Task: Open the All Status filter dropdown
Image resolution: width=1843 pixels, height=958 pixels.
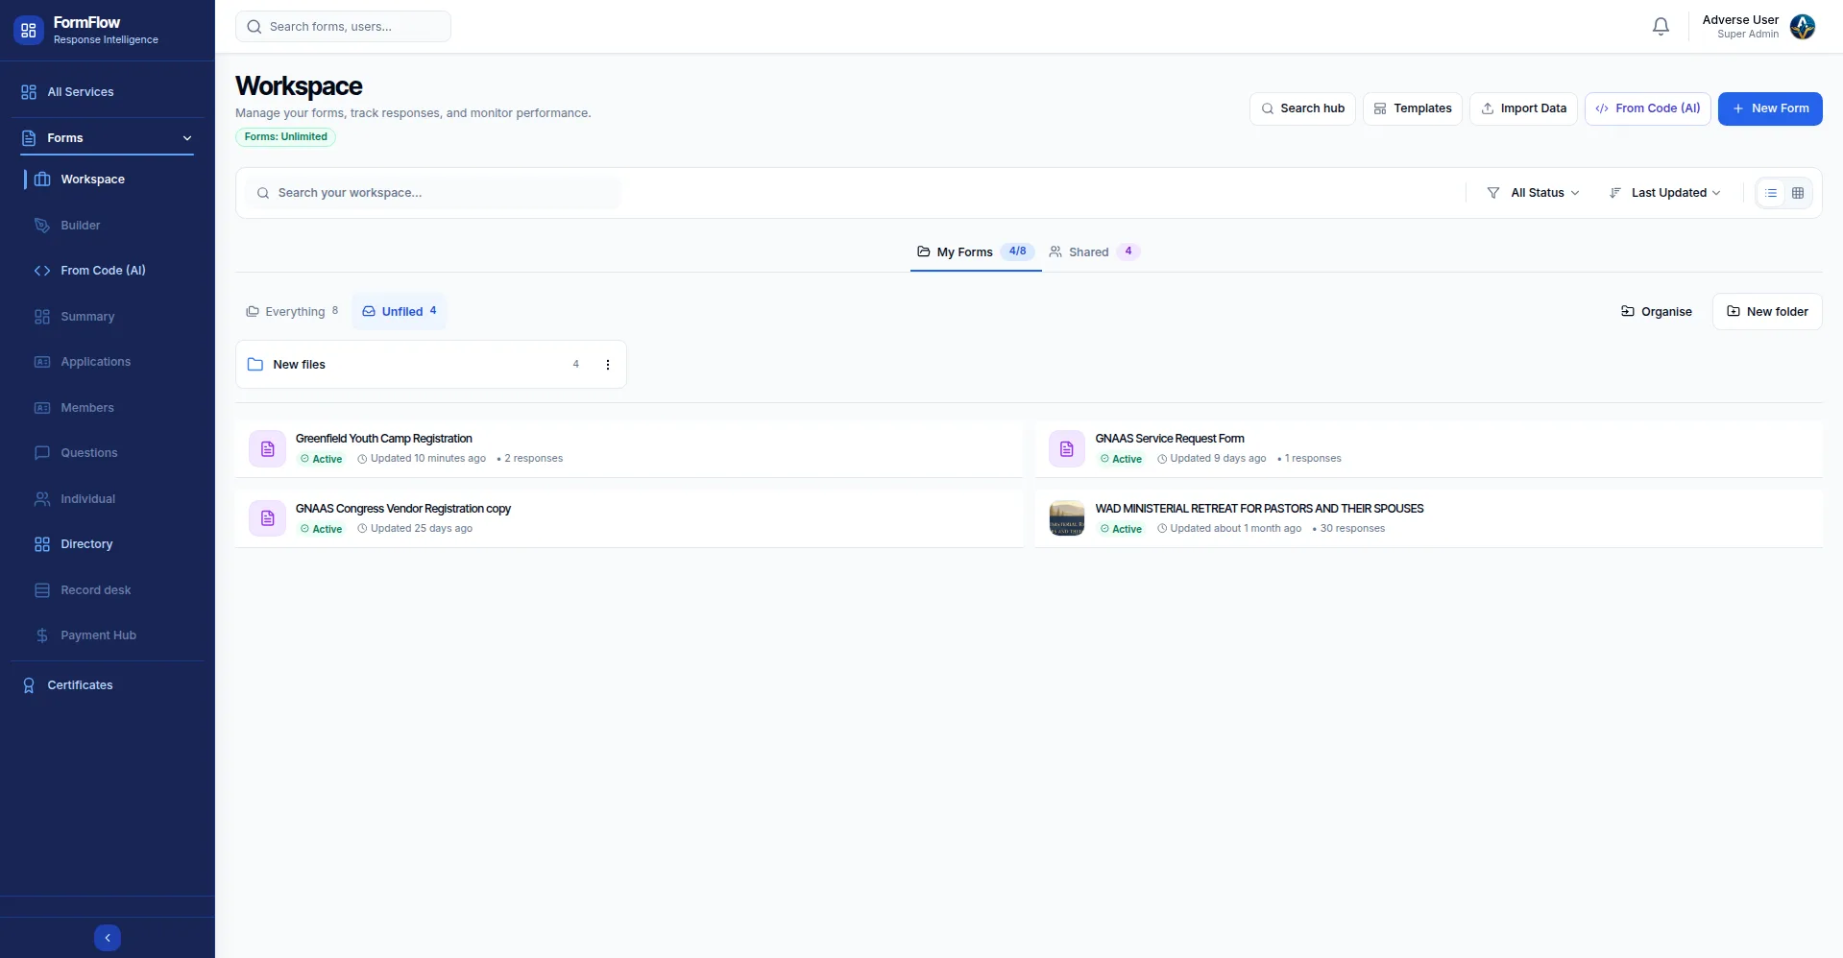Action: pos(1533,193)
